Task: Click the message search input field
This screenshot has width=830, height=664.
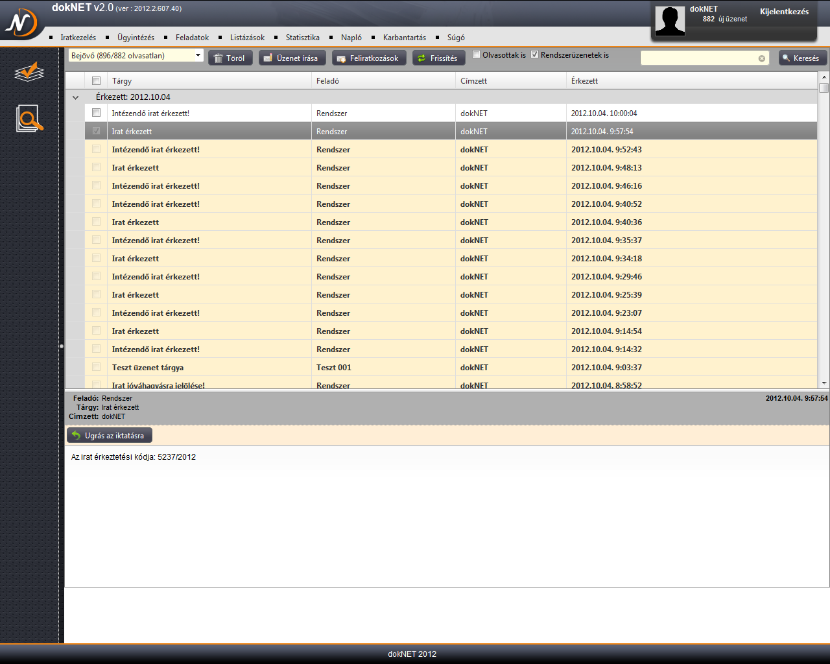Action: pos(705,58)
